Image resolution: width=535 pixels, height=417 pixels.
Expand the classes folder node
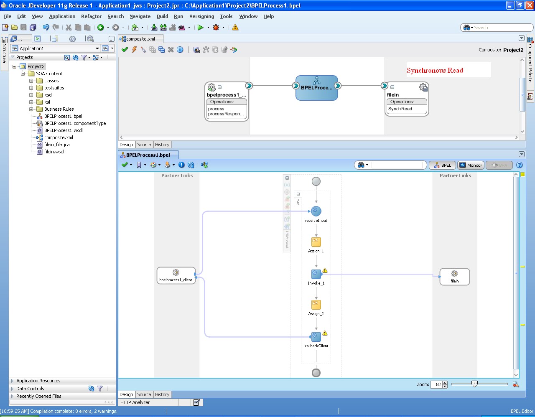point(31,81)
